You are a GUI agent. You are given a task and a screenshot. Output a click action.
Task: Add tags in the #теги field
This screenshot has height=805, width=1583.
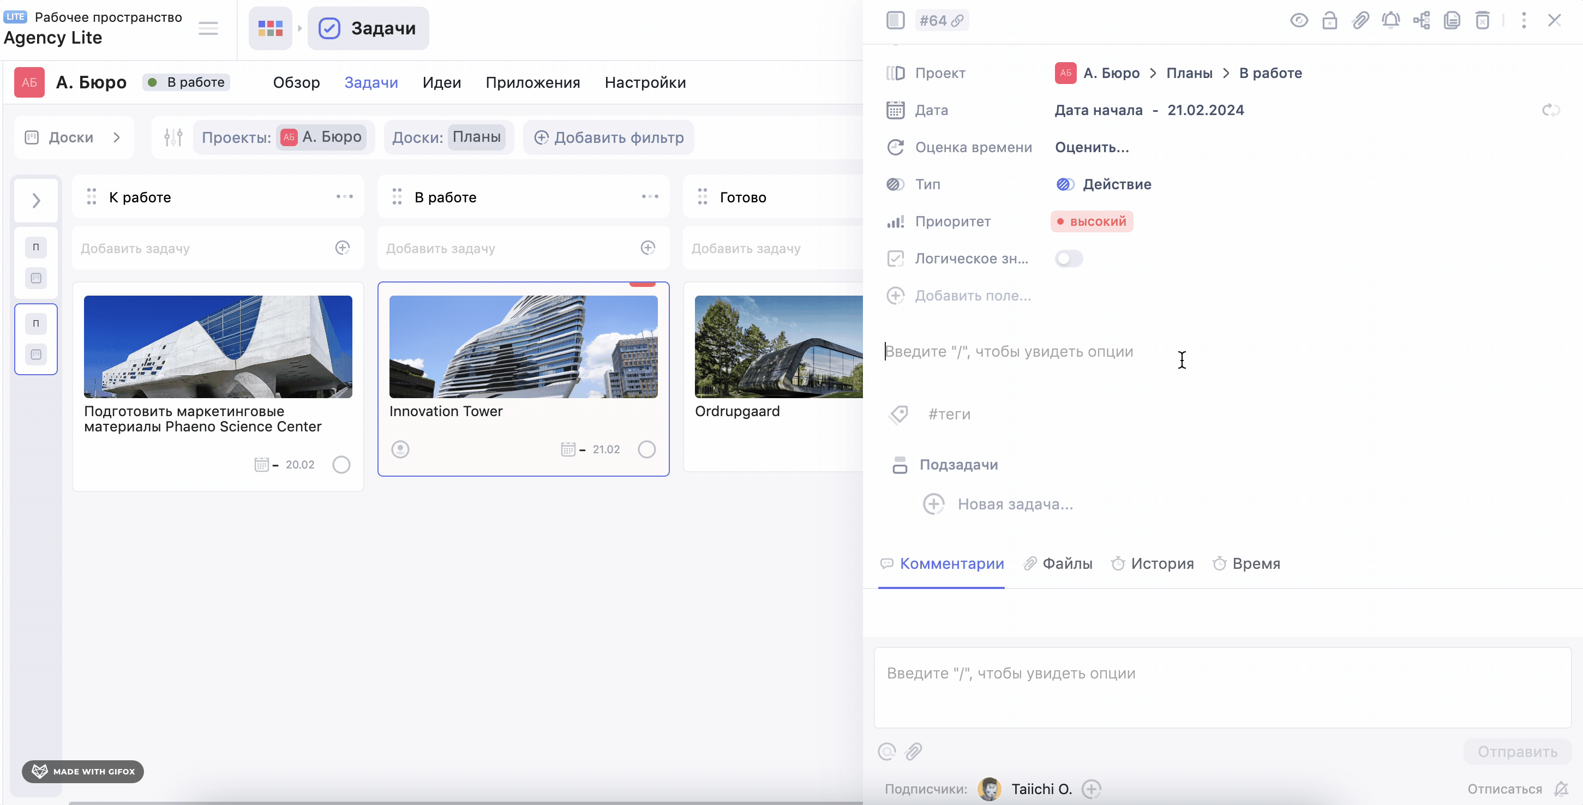tap(949, 414)
